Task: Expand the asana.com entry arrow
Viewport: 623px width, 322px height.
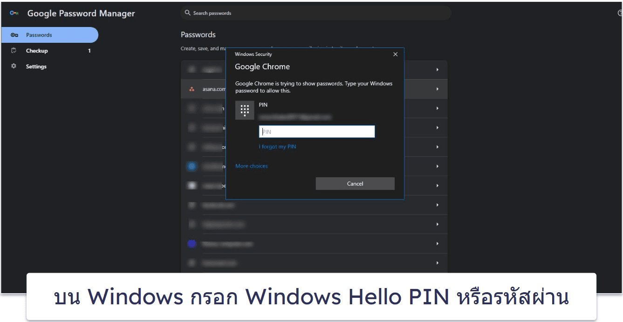Action: [438, 89]
